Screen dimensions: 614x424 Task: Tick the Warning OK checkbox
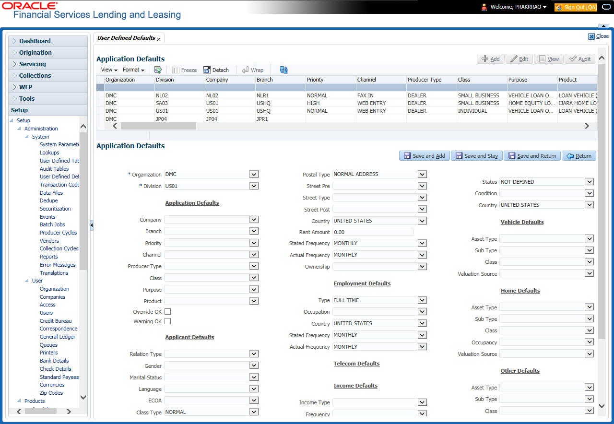point(168,321)
